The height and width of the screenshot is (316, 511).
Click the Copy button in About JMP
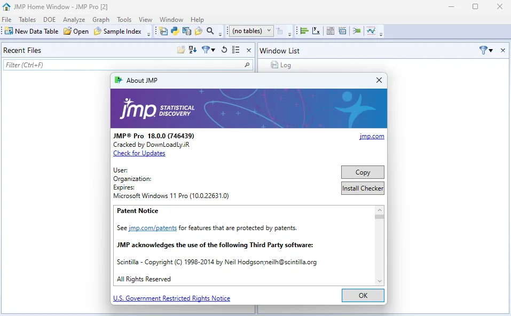click(x=363, y=172)
